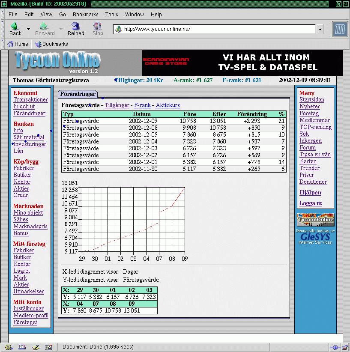350x352 pixels.
Task: Click the Mozilla throbber logo icon
Action: tap(340, 29)
